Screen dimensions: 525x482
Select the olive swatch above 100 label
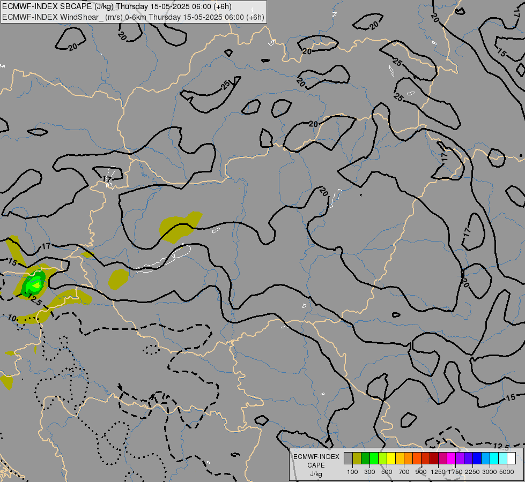pos(357,458)
